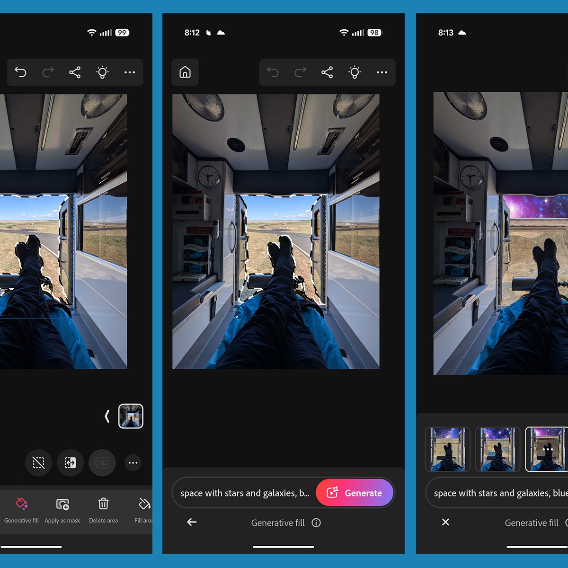The width and height of the screenshot is (568, 568).
Task: Tap the Home button in the middle screen
Action: click(x=185, y=72)
